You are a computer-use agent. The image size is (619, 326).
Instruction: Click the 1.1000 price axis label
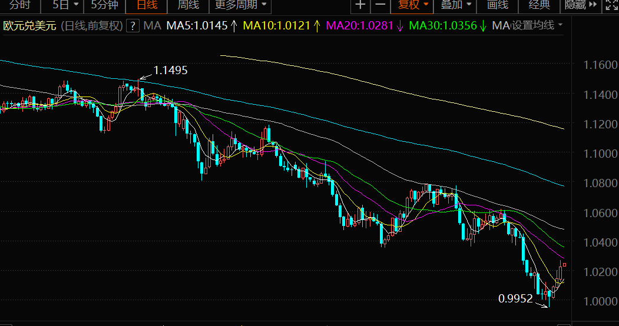tap(600, 154)
